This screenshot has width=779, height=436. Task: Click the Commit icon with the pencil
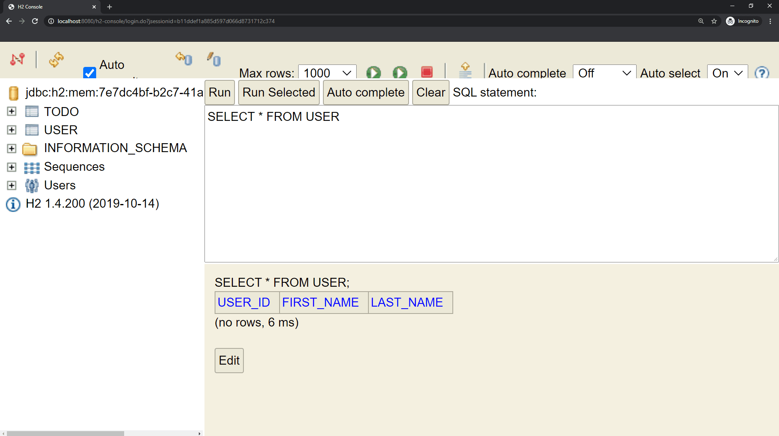[x=214, y=59]
